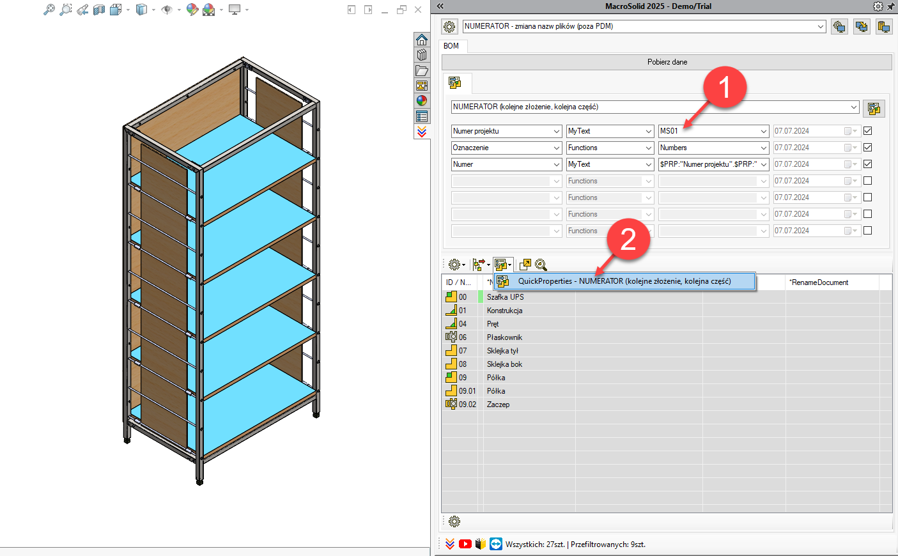This screenshot has height=556, width=898.
Task: Click the magnifier search icon in the table toolbar
Action: tap(541, 265)
